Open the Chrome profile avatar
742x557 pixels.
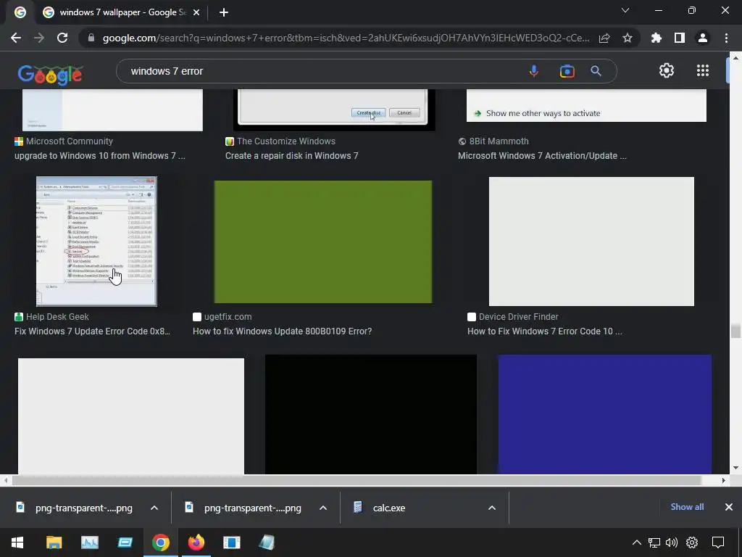(x=703, y=38)
